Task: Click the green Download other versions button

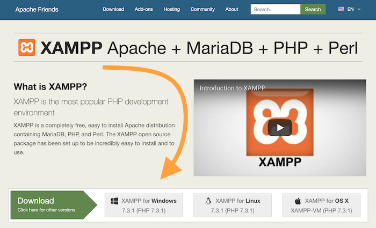Action: [54, 205]
